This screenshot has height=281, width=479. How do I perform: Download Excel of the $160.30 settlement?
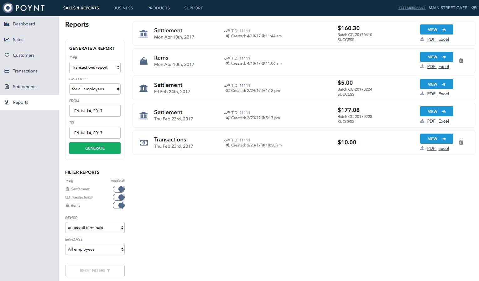coord(444,39)
